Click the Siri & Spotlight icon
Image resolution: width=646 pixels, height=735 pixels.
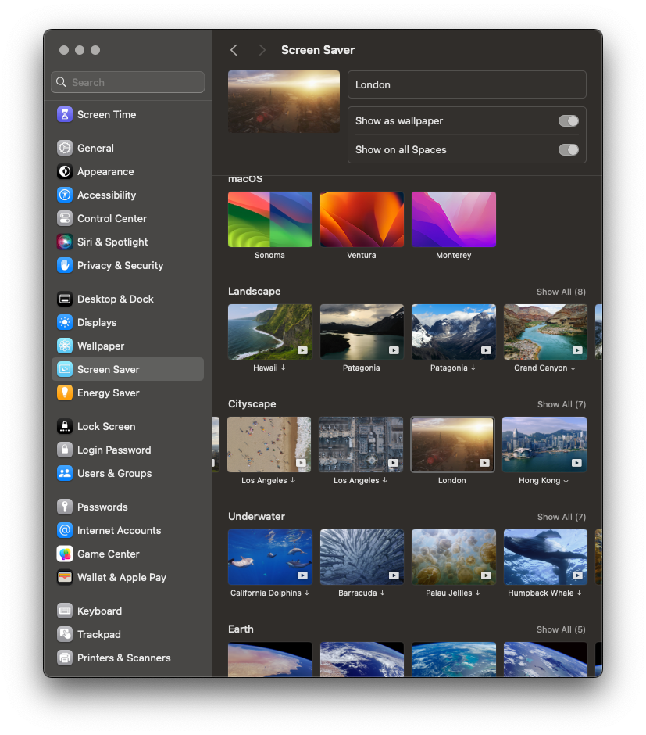65,242
